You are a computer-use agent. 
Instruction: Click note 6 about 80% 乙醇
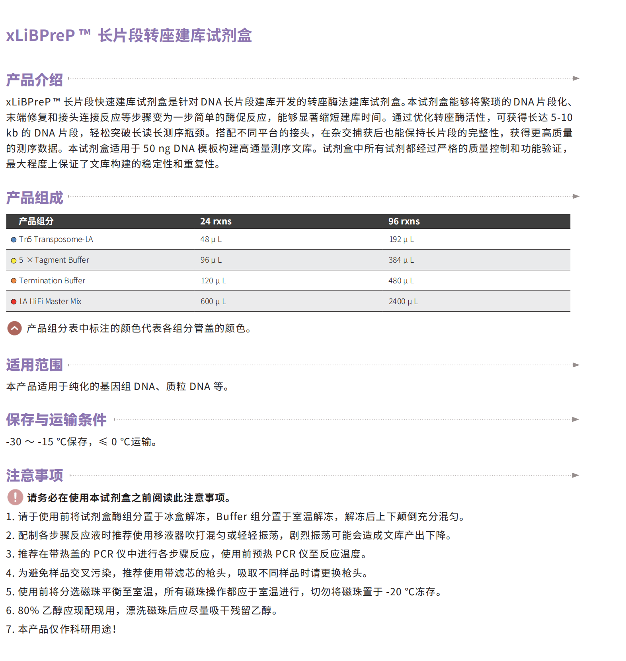(x=142, y=610)
